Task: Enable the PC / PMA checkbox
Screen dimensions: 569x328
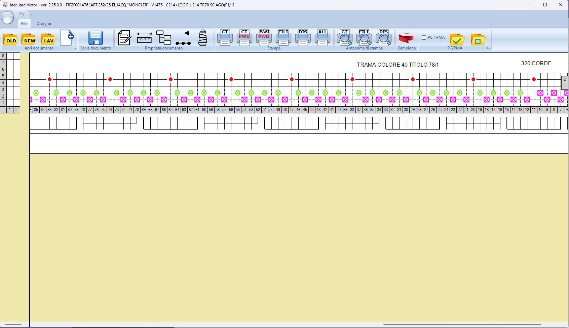Action: (x=424, y=38)
